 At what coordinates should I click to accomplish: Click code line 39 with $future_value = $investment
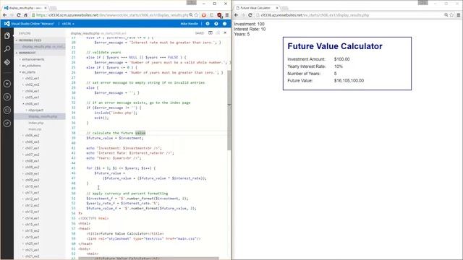(114, 138)
